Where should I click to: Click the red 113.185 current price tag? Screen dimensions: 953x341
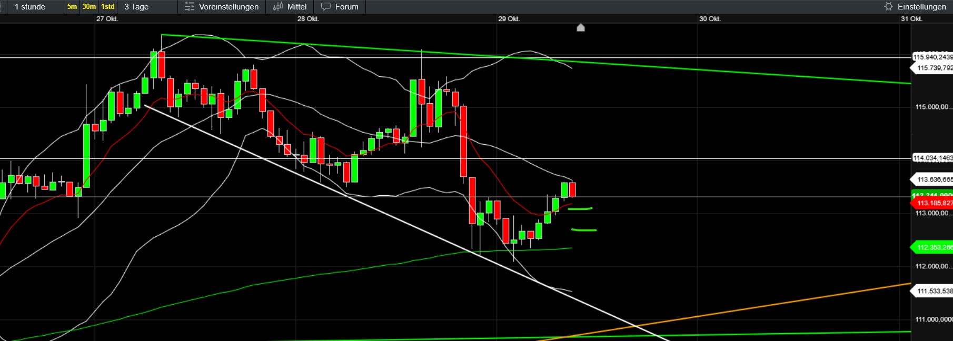[x=932, y=203]
